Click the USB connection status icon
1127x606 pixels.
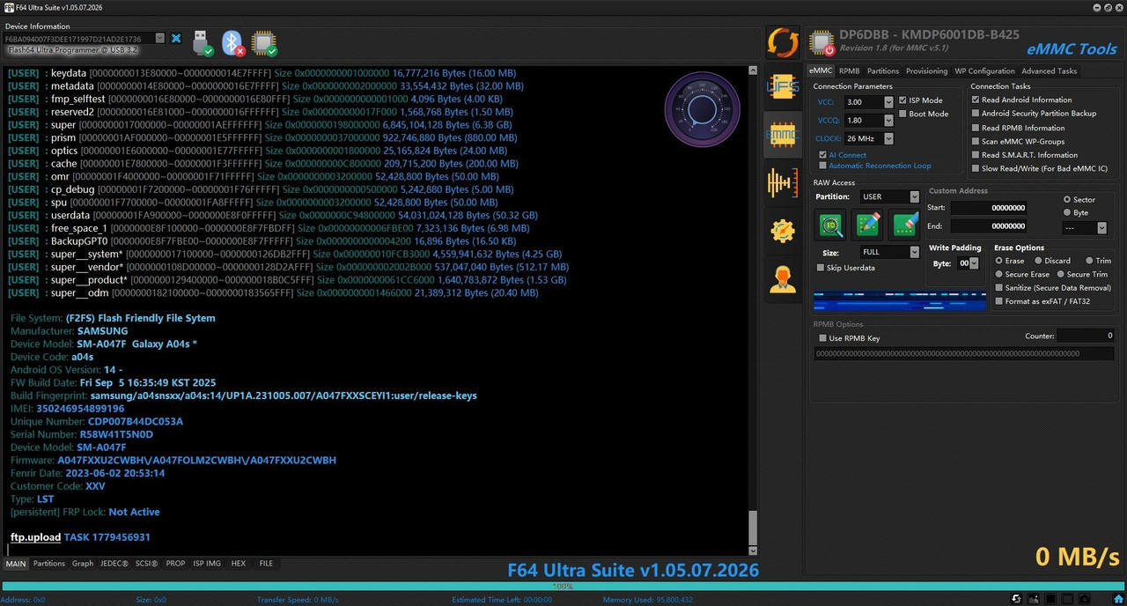click(x=202, y=42)
